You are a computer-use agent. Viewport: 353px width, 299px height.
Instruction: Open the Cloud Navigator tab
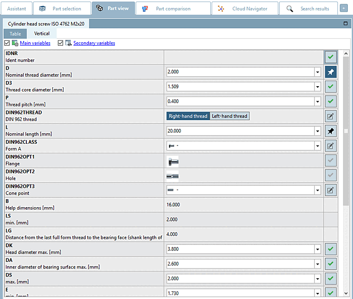pos(245,8)
